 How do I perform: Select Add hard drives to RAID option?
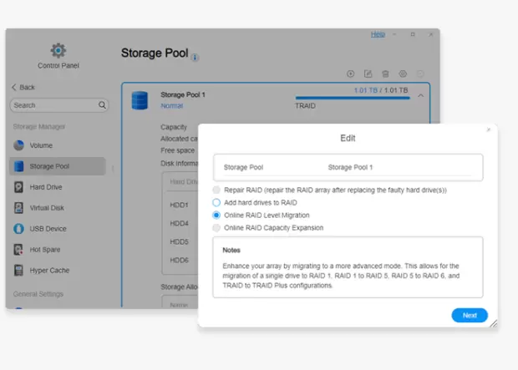coord(217,202)
